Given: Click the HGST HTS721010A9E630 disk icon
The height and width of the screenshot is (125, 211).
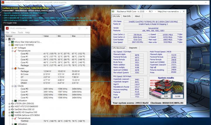Looking at the screenshot, I should (12, 107).
